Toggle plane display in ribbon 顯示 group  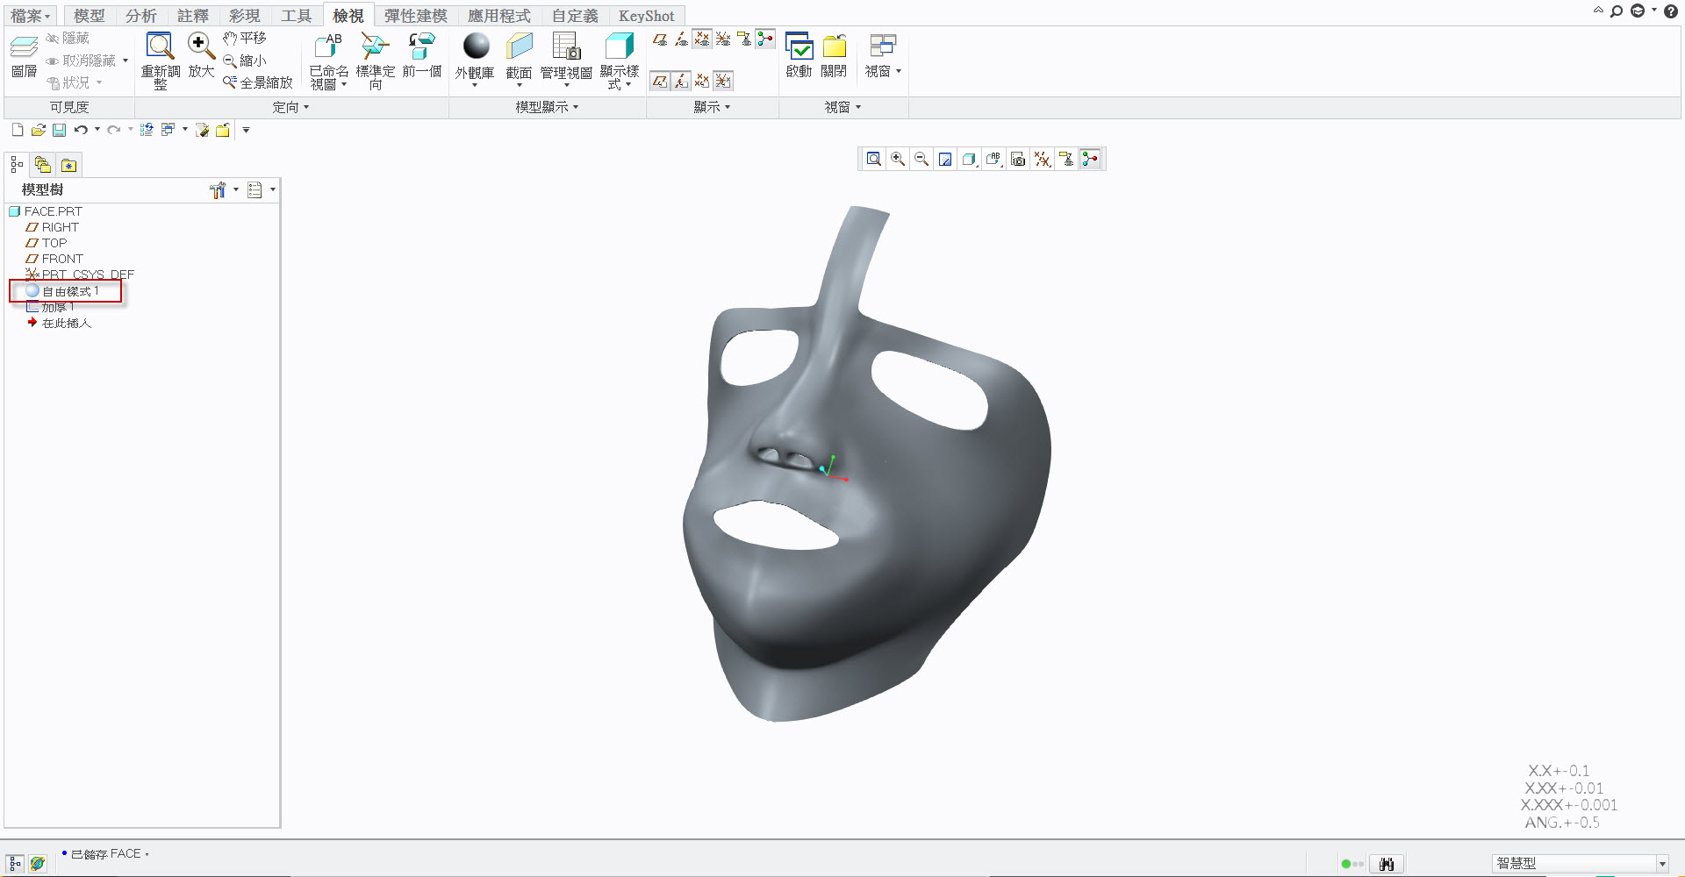pyautogui.click(x=660, y=39)
